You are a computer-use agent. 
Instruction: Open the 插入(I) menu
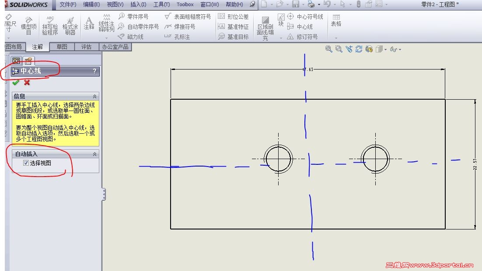pos(138,4)
